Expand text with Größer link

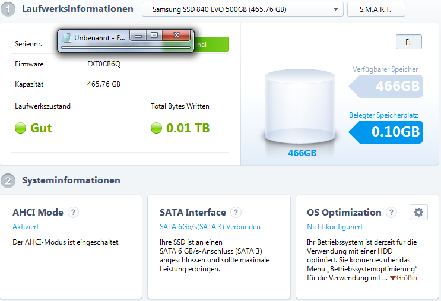click(407, 278)
